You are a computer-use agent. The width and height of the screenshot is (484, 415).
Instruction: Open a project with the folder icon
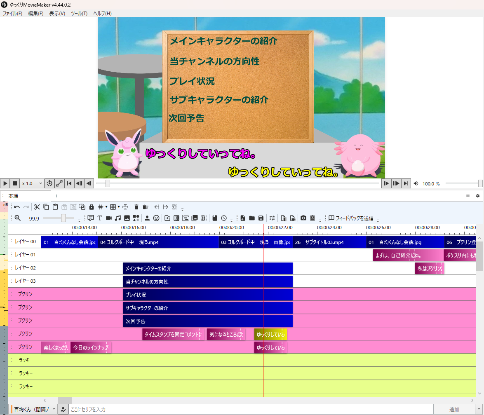pyautogui.click(x=252, y=218)
